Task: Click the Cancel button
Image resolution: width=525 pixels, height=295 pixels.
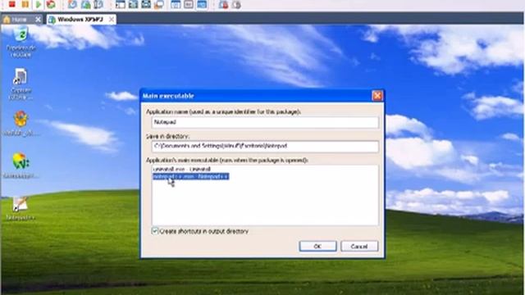Action: pos(359,246)
